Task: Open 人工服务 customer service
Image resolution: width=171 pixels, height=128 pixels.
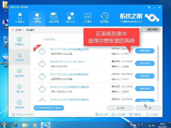Action: pos(87,17)
